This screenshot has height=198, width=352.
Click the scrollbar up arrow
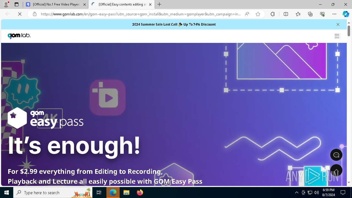pyautogui.click(x=349, y=22)
